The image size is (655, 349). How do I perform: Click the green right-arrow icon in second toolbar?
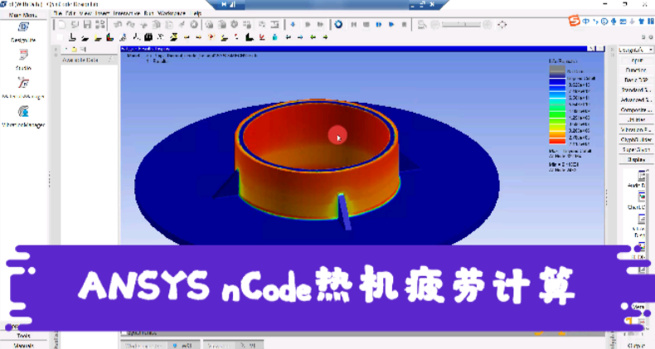[x=325, y=37]
